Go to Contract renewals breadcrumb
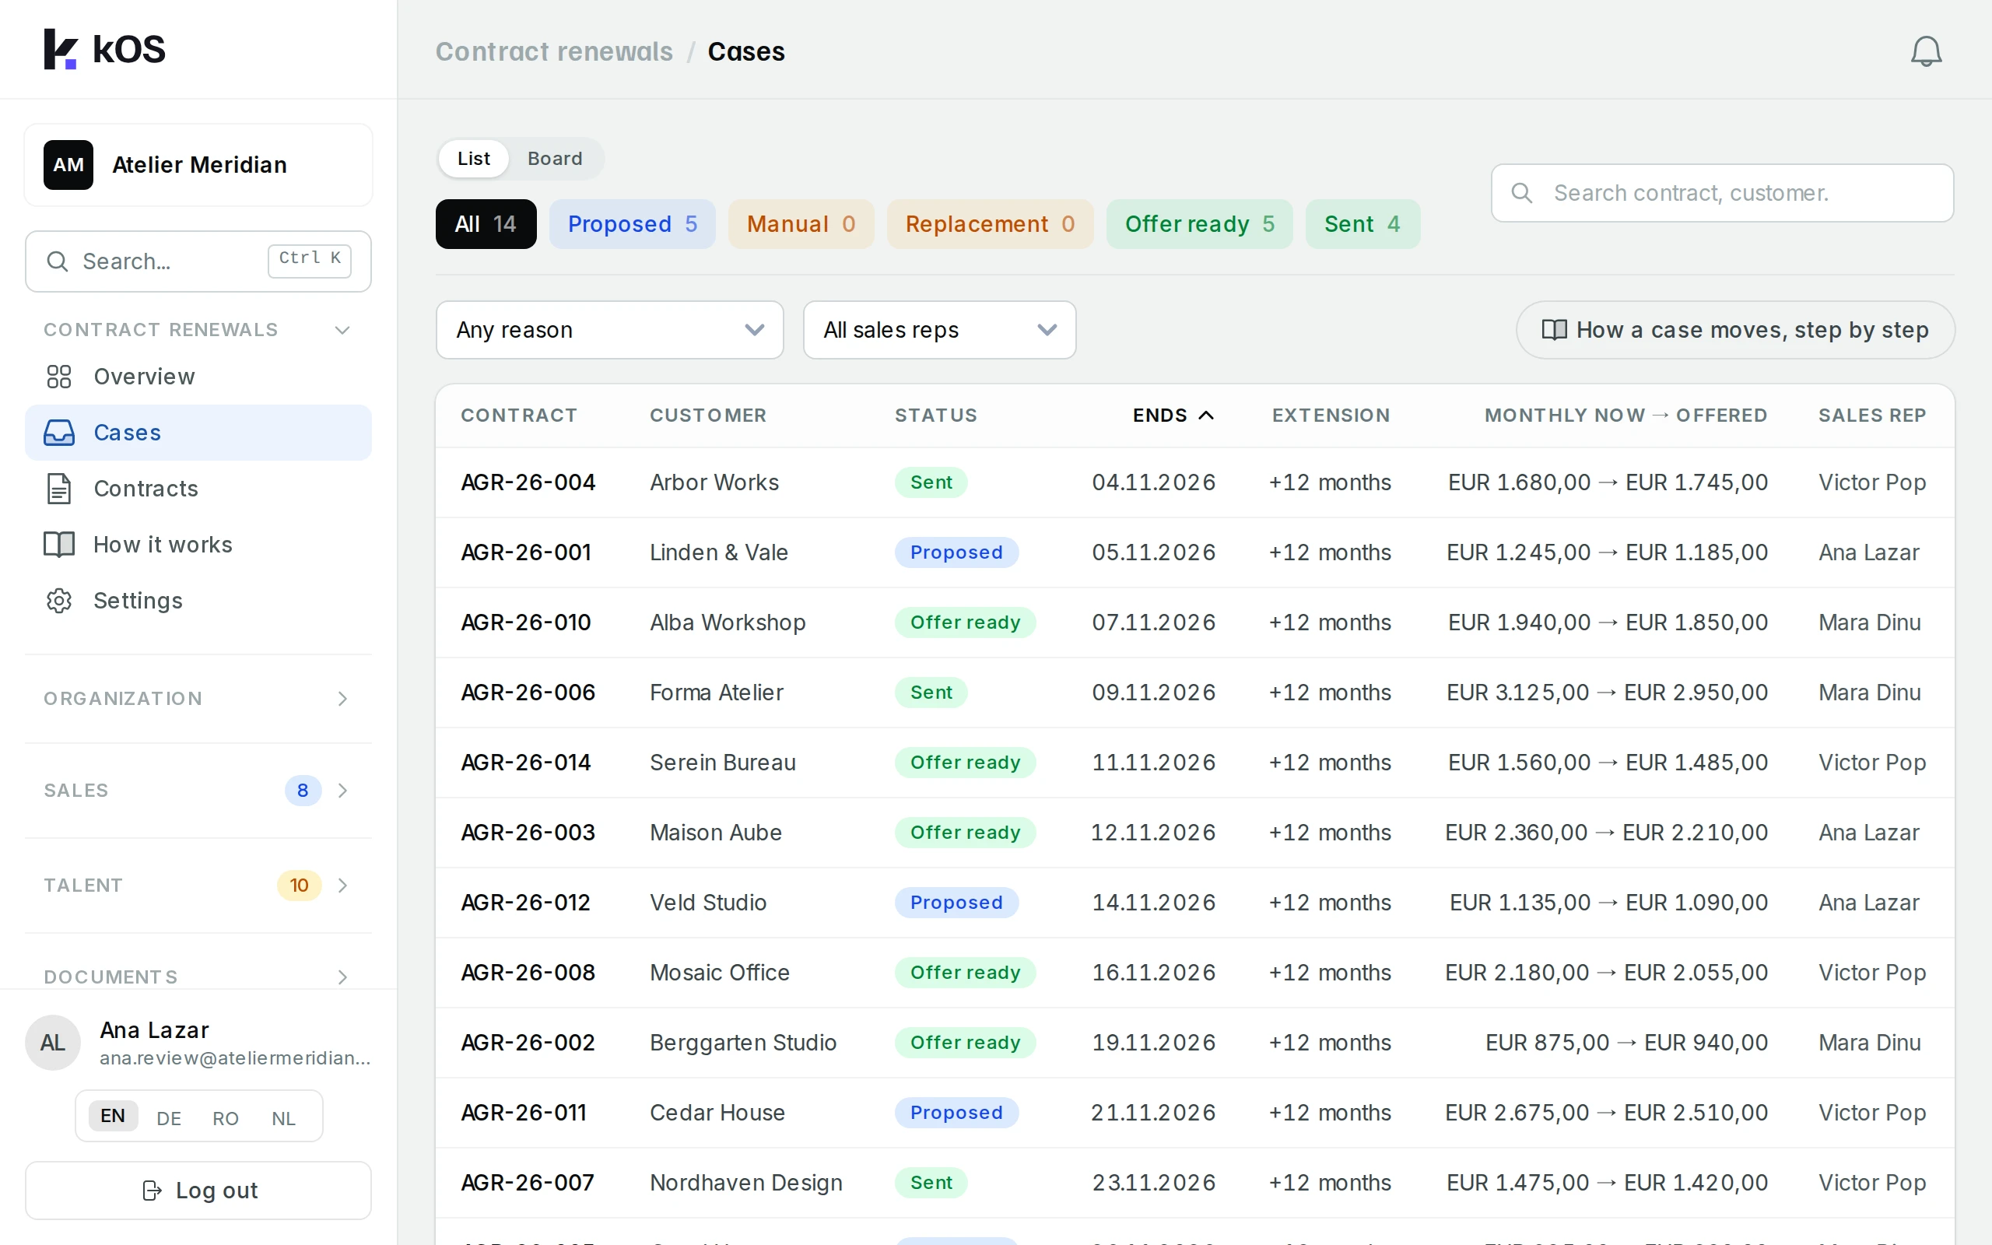 coord(554,51)
